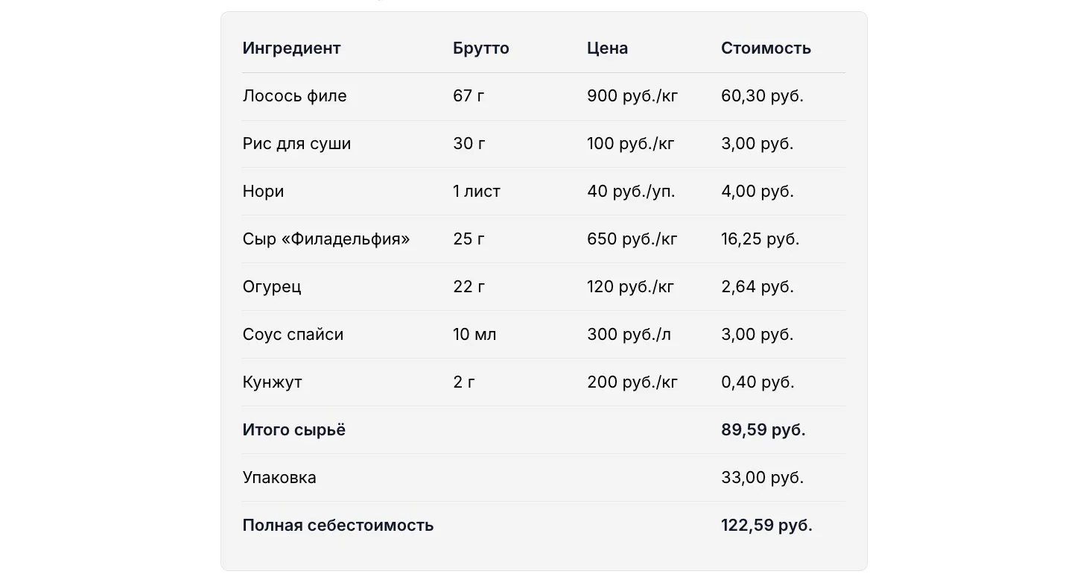Select the "Упаковка" row label
The width and height of the screenshot is (1086, 577).
279,478
